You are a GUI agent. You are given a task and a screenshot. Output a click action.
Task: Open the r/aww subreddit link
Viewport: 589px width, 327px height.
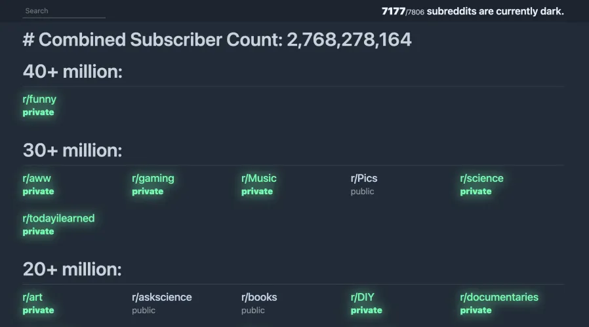37,179
